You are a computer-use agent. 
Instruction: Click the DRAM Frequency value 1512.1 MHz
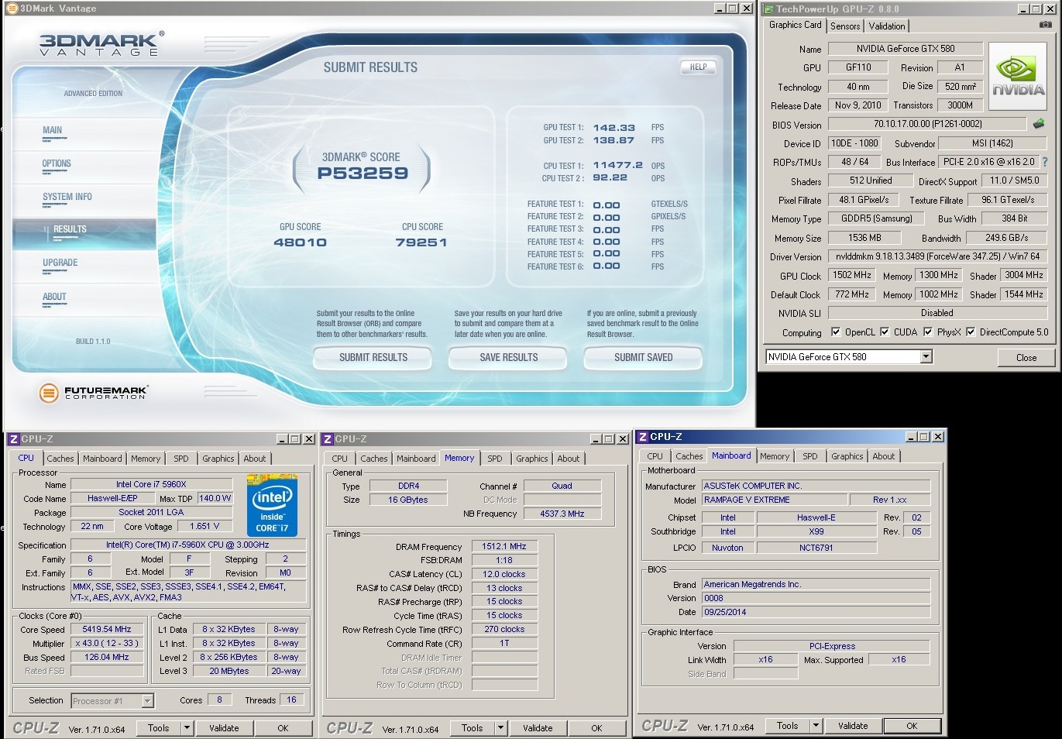(x=504, y=546)
